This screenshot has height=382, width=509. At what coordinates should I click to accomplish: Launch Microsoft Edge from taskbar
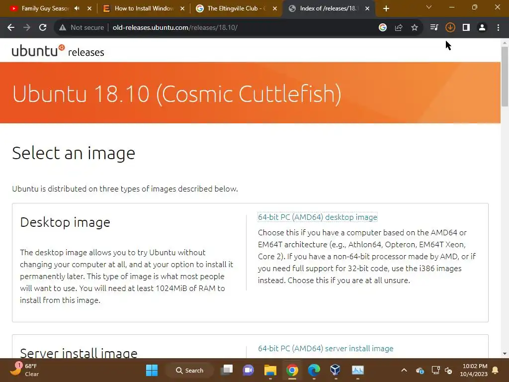point(314,370)
